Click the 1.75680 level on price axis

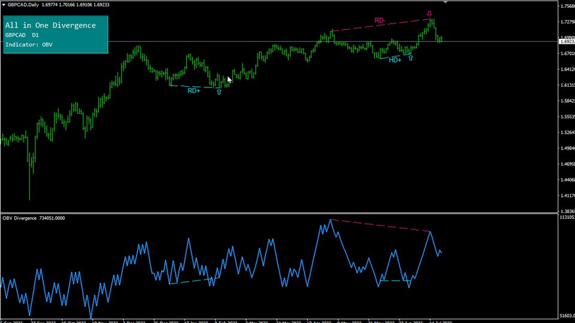(566, 7)
